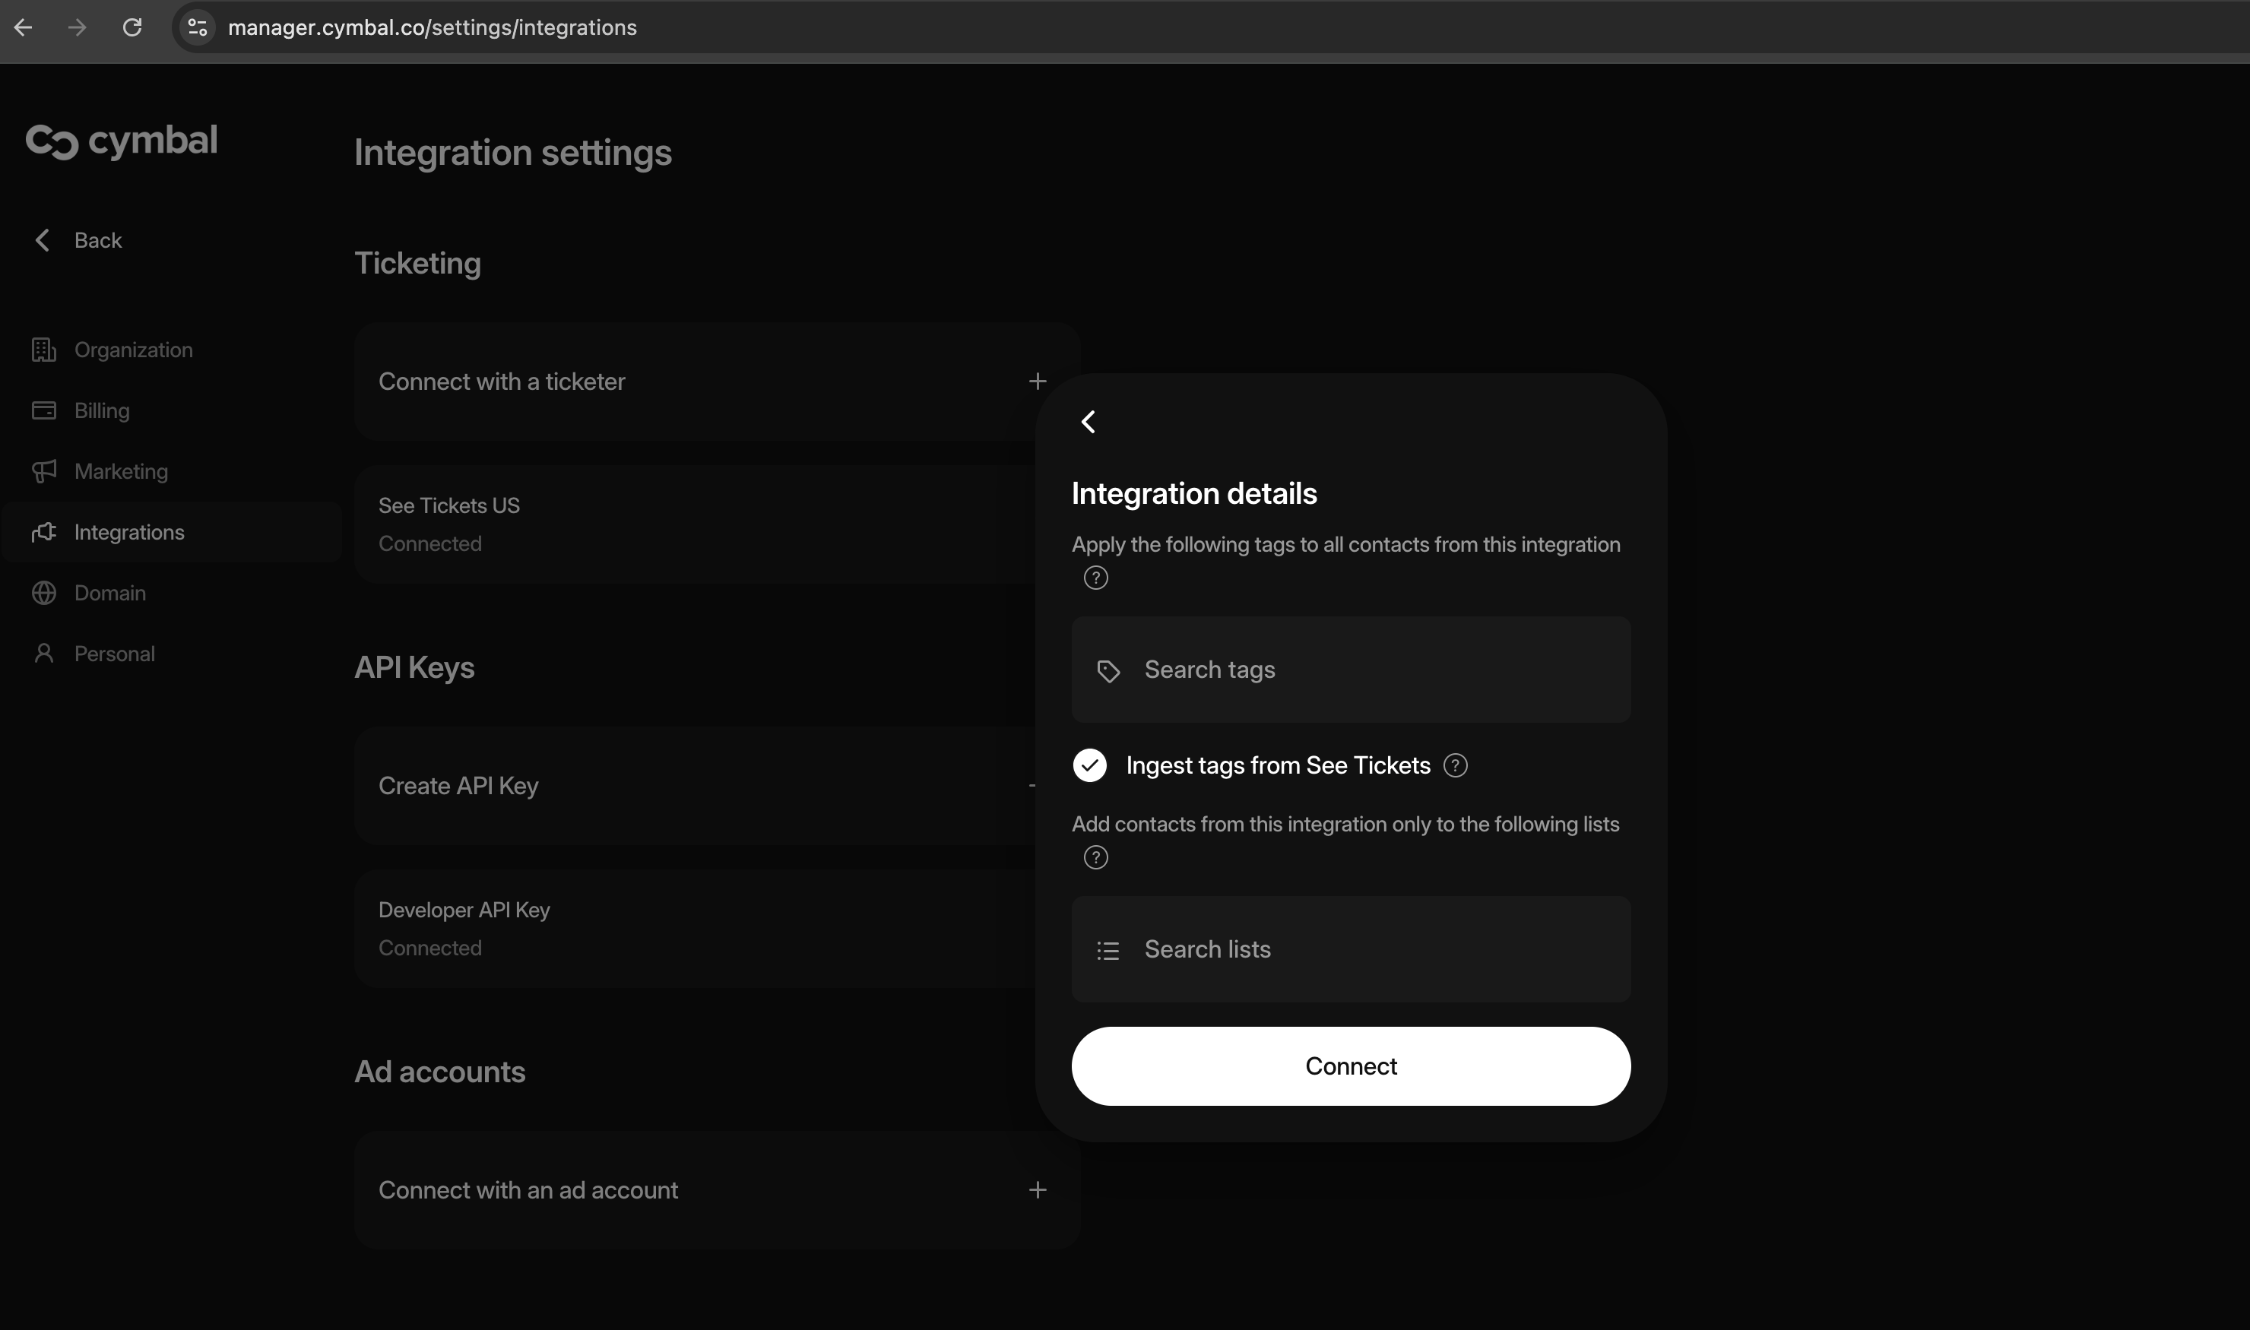This screenshot has height=1330, width=2250.
Task: Click the API Keys section heading
Action: pos(414,668)
